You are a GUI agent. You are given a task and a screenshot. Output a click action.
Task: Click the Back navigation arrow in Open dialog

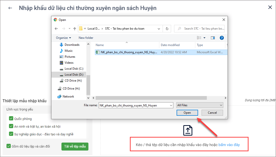[56, 29]
